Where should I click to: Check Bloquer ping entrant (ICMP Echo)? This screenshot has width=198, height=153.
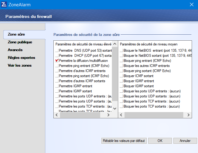click(x=121, y=61)
